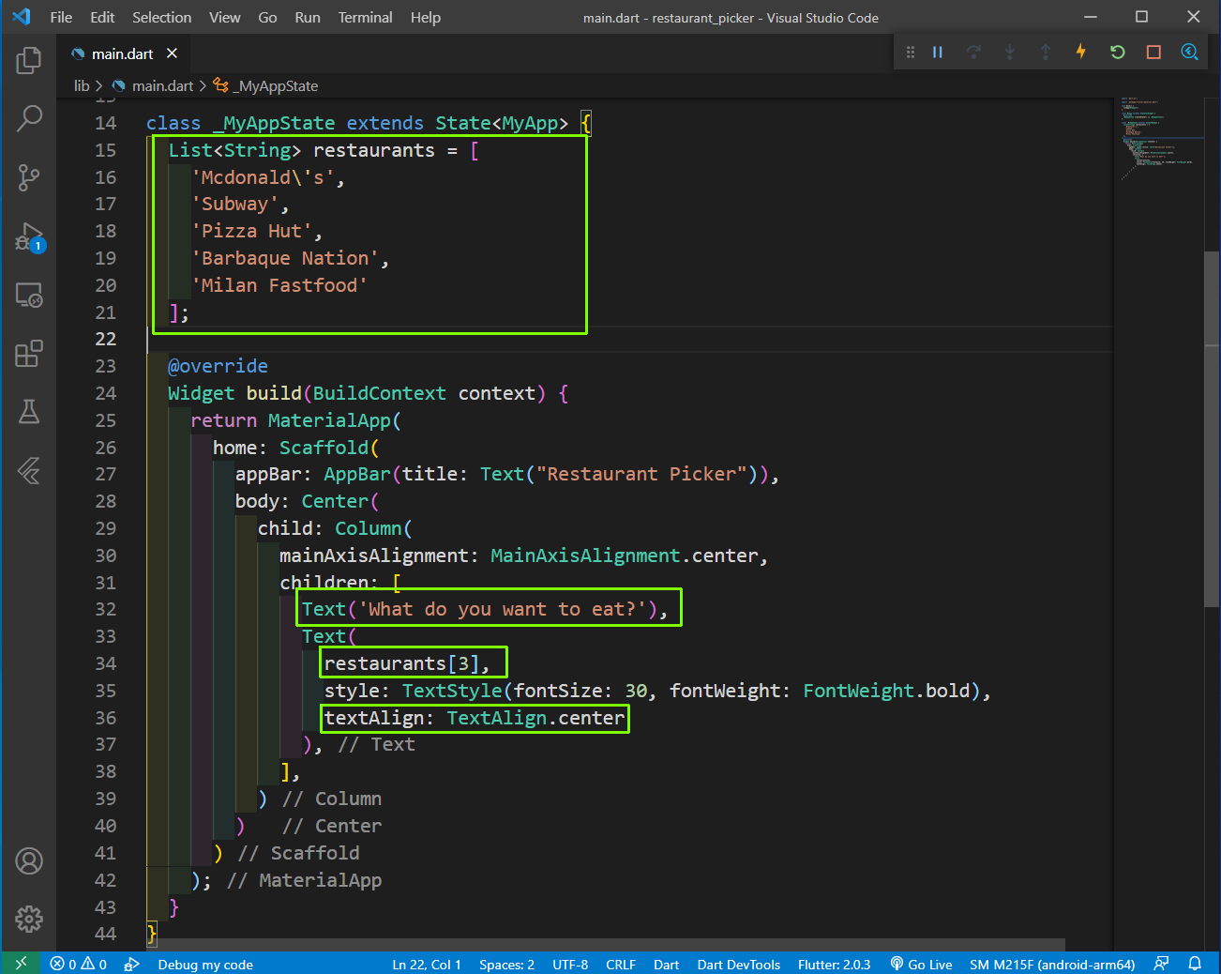Open the Remote Explorer icon

29,296
